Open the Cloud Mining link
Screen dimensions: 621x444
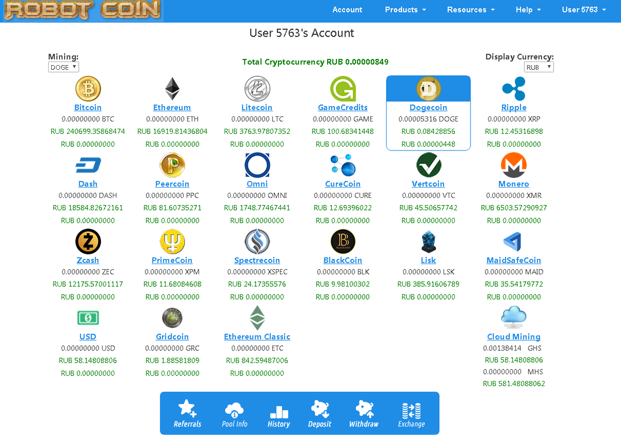coord(514,336)
